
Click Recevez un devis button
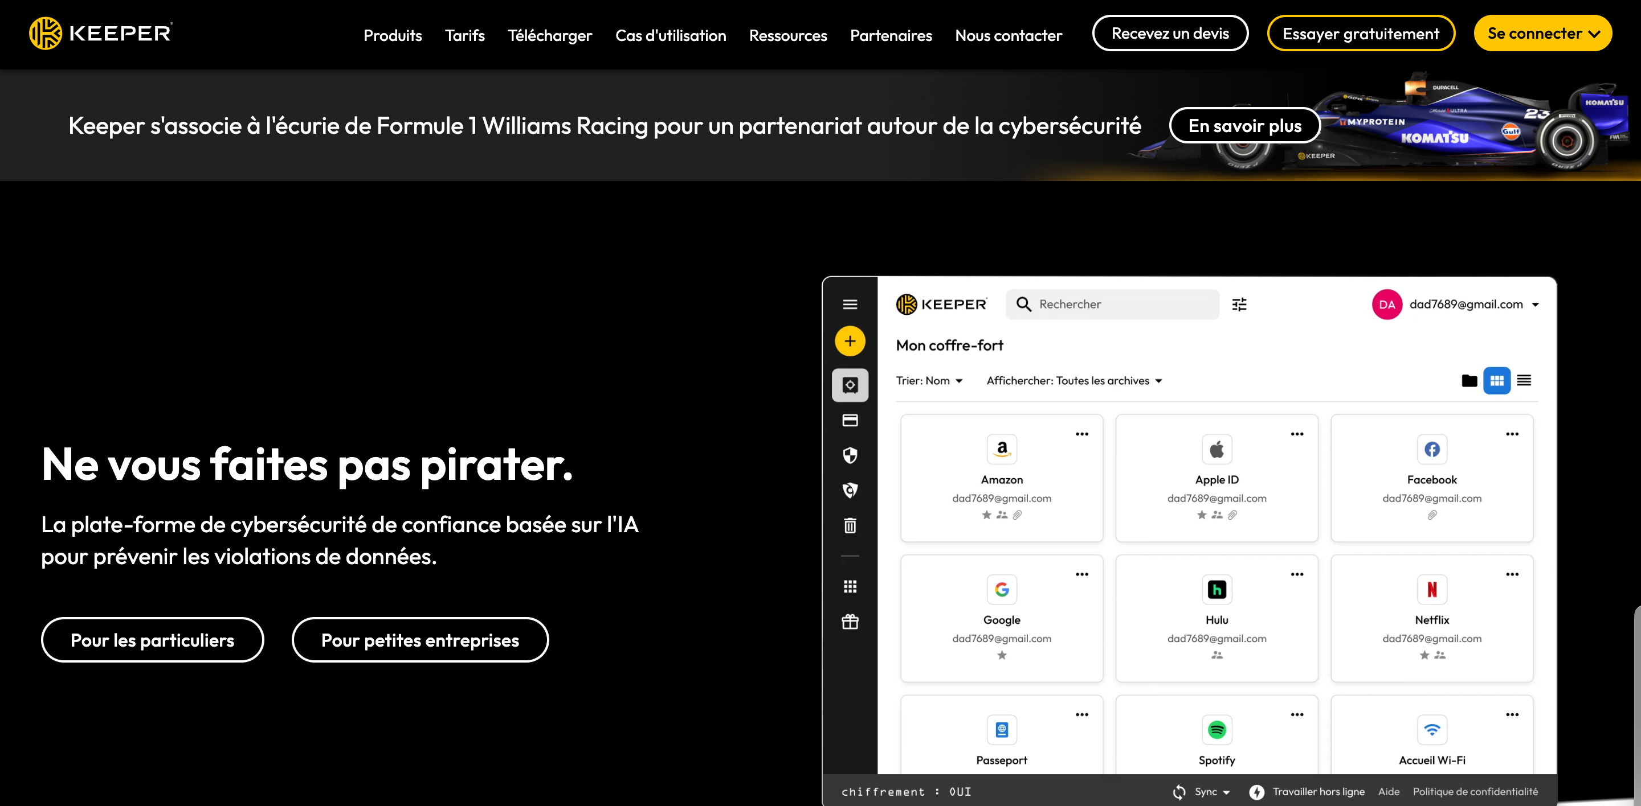[x=1170, y=33]
